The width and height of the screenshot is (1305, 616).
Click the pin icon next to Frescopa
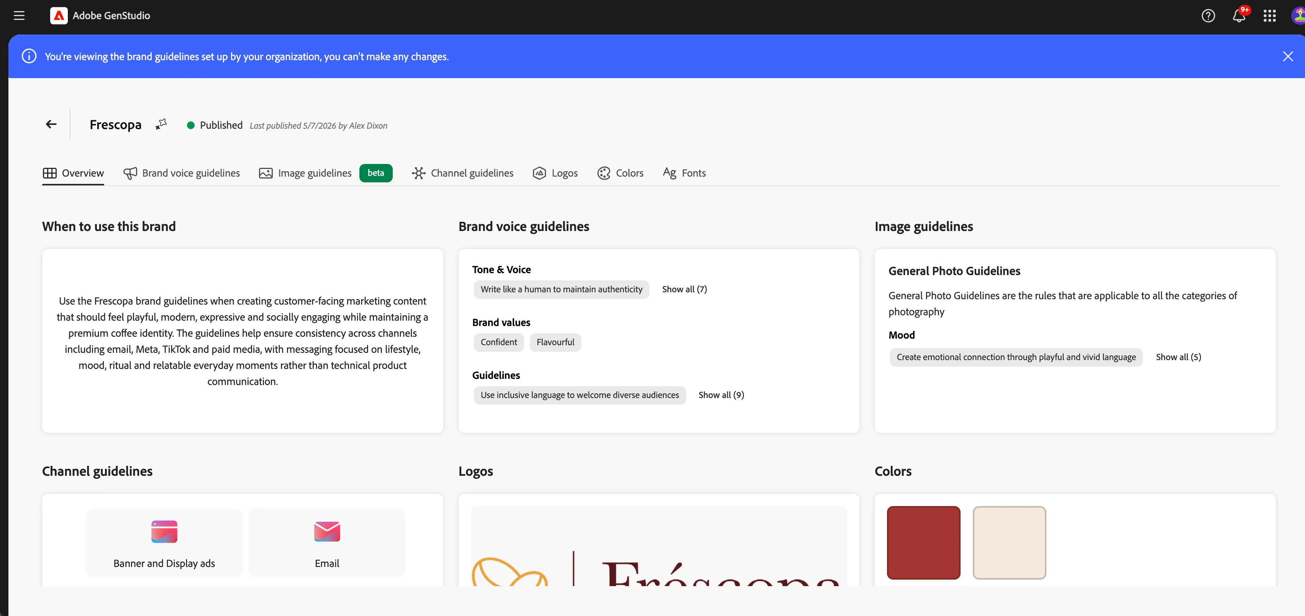click(x=161, y=124)
